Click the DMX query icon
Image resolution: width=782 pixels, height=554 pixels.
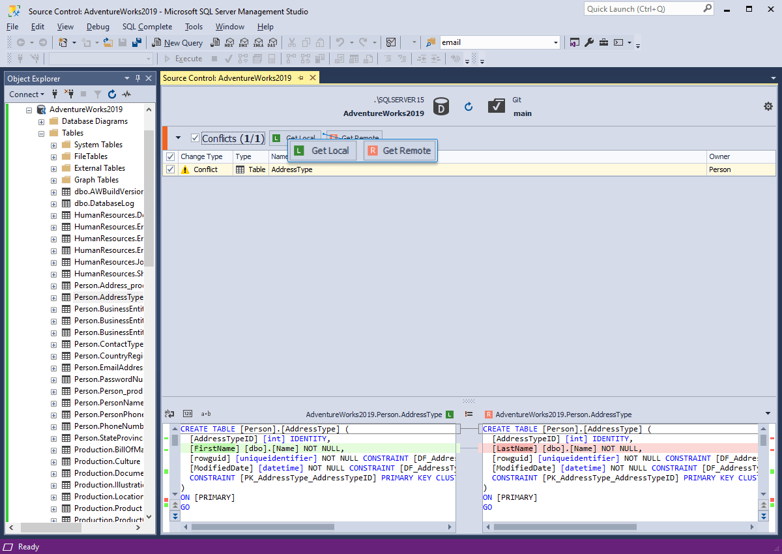pyautogui.click(x=243, y=42)
